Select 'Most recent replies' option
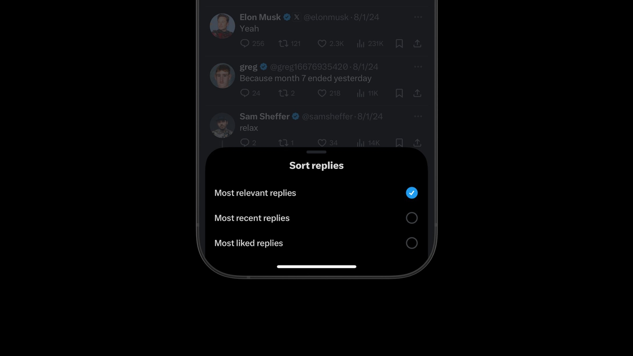633x356 pixels. click(x=412, y=217)
